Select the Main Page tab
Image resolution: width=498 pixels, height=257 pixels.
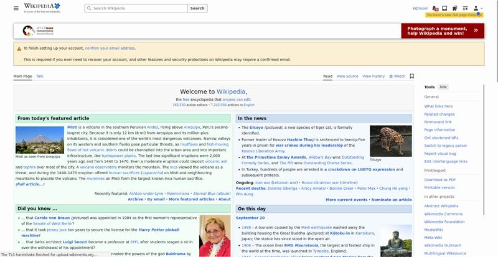pyautogui.click(x=23, y=77)
